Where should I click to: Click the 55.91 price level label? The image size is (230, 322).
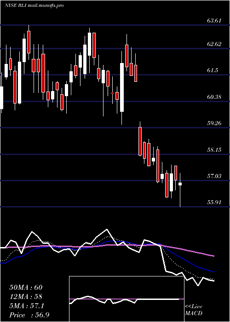pos(214,202)
